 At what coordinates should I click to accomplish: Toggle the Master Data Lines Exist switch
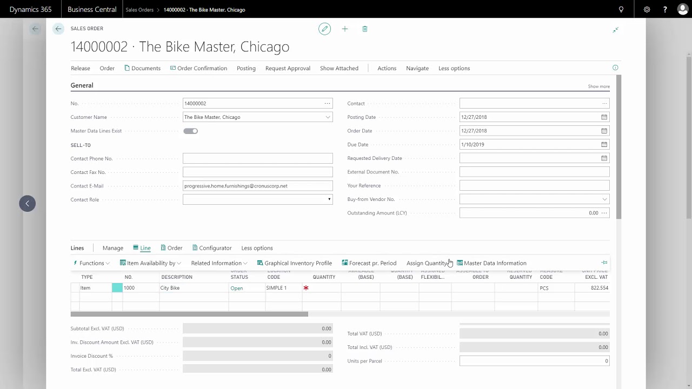tap(191, 131)
